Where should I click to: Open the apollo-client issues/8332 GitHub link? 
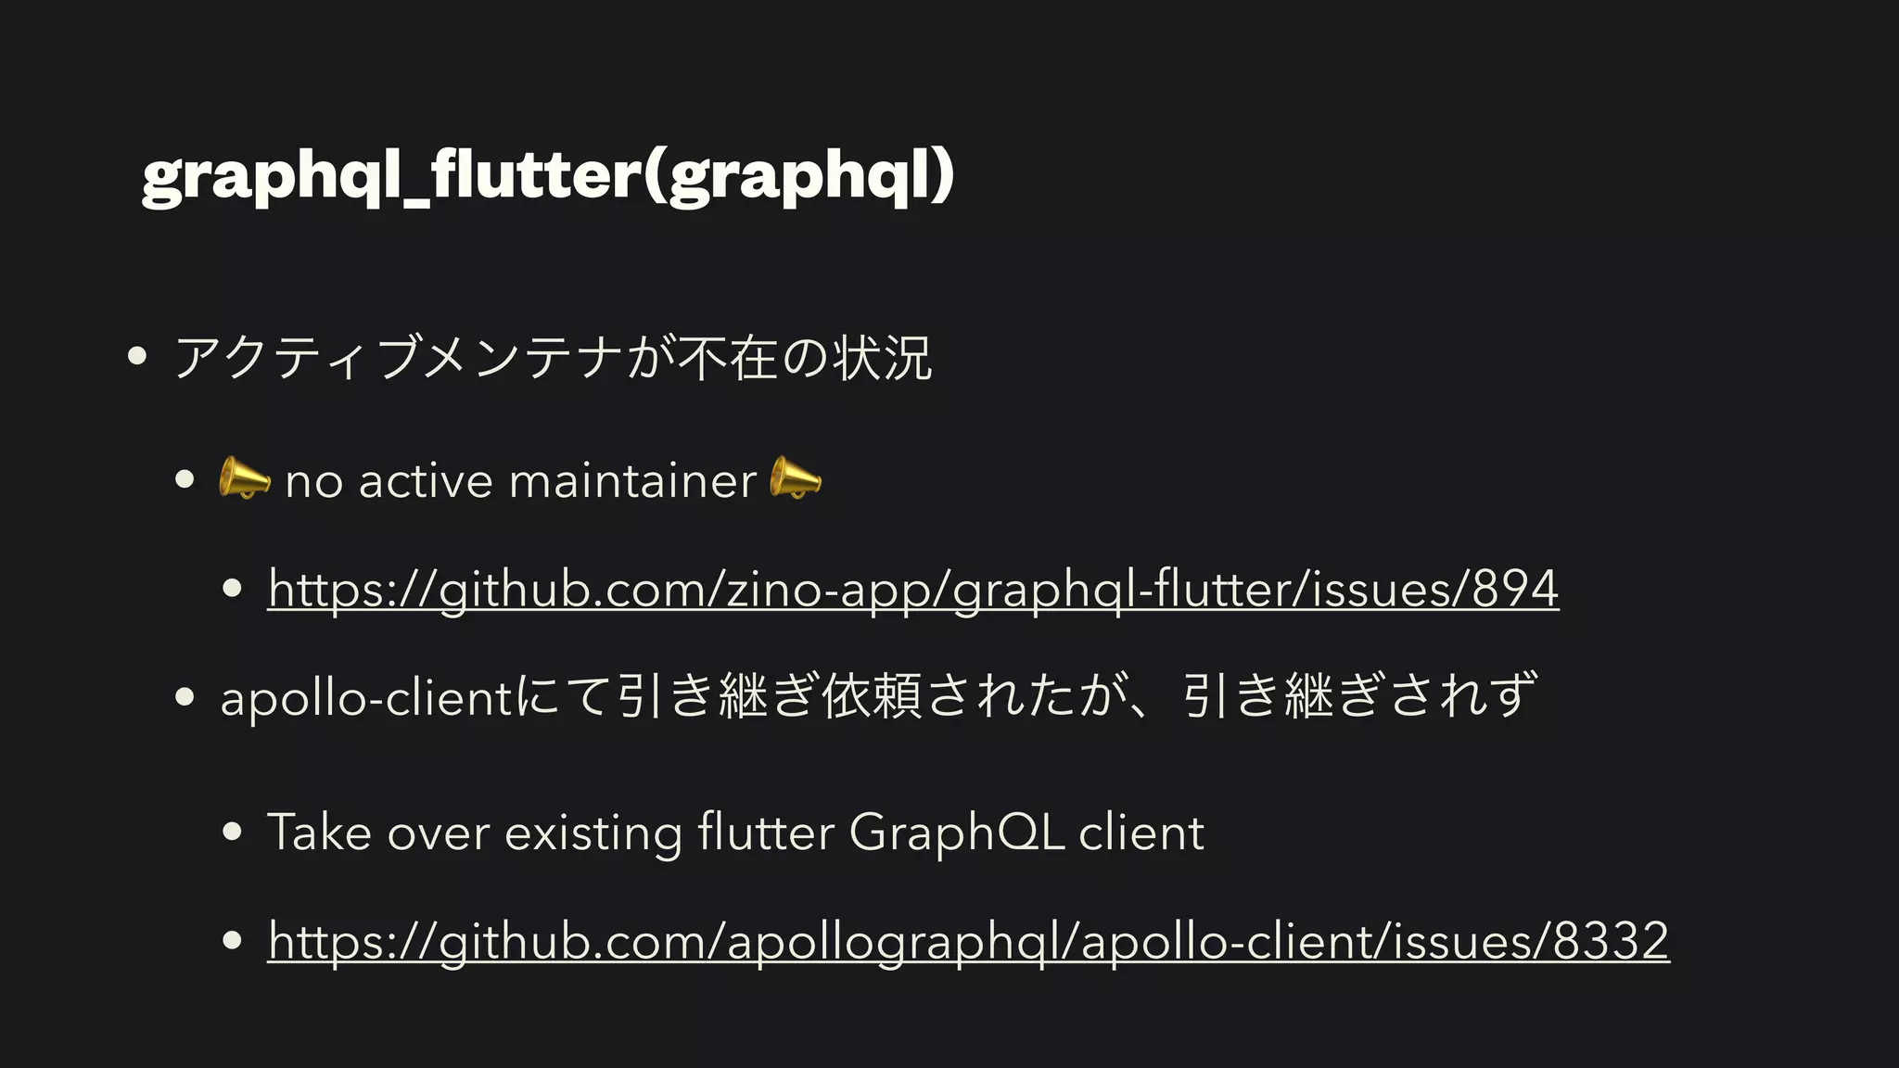click(968, 941)
